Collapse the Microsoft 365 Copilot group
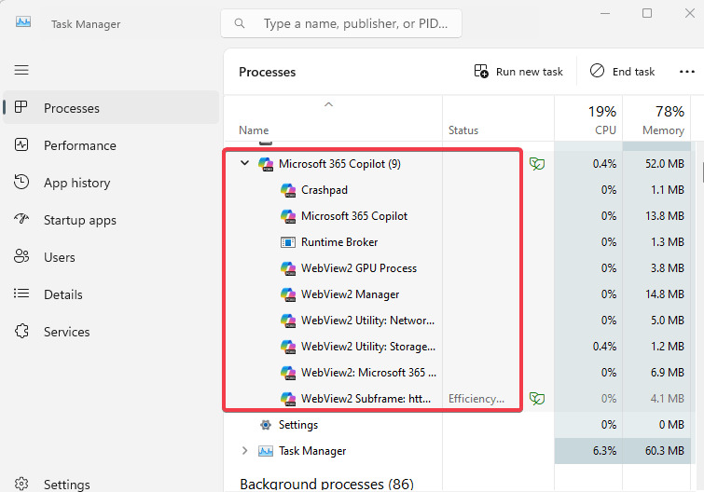The image size is (704, 492). 244,163
